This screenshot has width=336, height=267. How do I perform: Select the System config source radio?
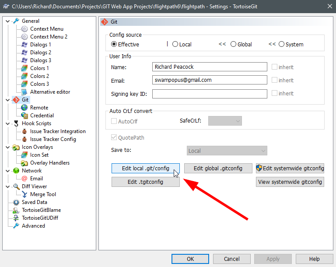[281, 44]
